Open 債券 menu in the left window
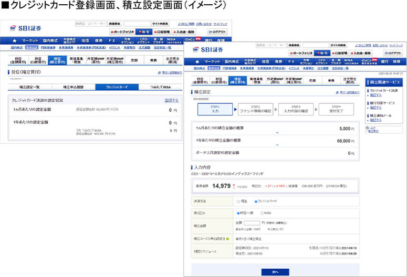 [98, 40]
